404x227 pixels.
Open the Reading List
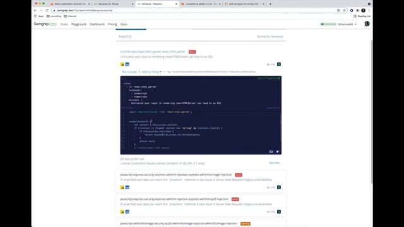pyautogui.click(x=362, y=16)
